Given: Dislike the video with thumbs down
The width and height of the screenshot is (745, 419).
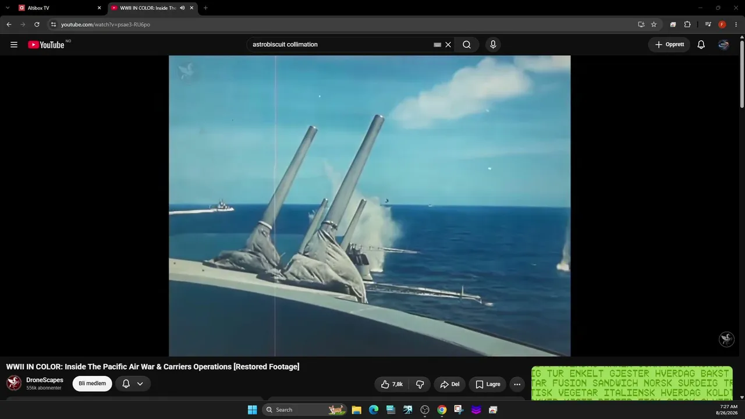Looking at the screenshot, I should 420,384.
